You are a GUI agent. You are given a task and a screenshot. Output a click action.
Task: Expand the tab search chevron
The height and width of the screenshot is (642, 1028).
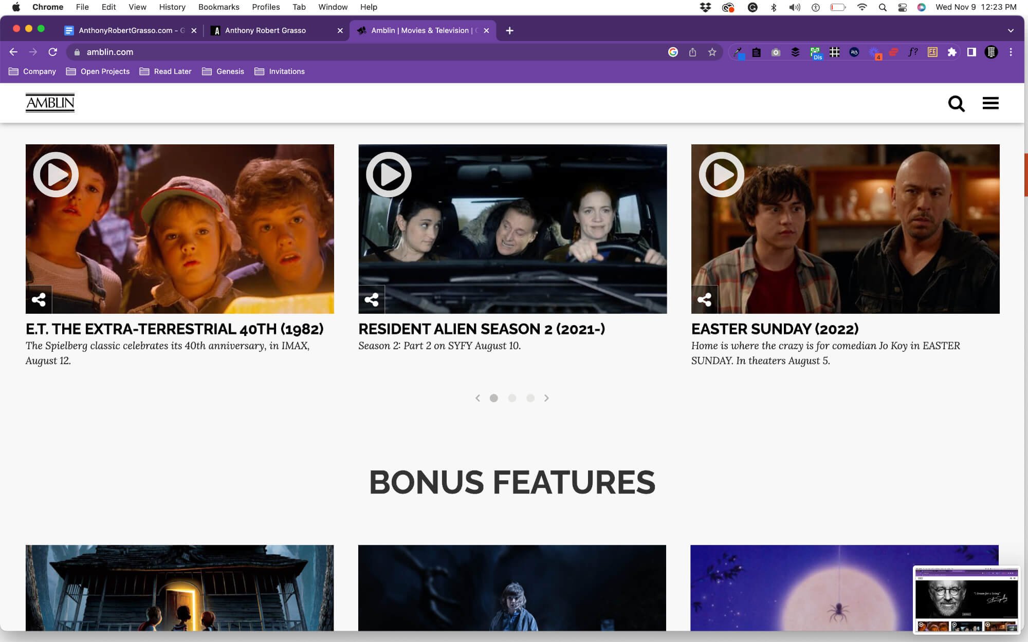coord(1011,30)
